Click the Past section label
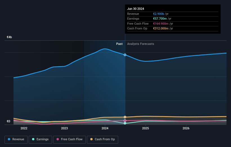Image resolution: width=231 pixels, height=147 pixels. pyautogui.click(x=119, y=44)
